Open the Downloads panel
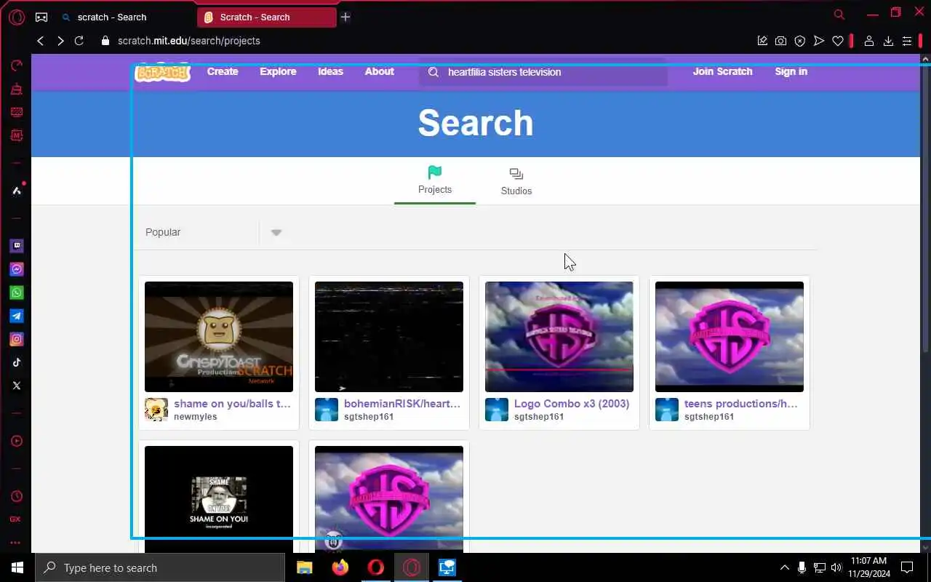Viewport: 931px width, 582px height. (888, 41)
